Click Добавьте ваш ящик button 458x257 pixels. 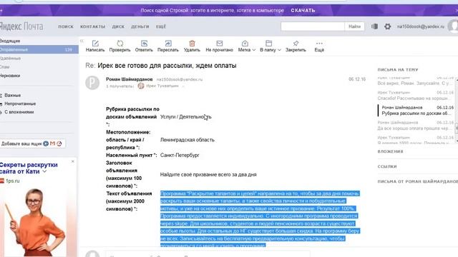pos(32,143)
